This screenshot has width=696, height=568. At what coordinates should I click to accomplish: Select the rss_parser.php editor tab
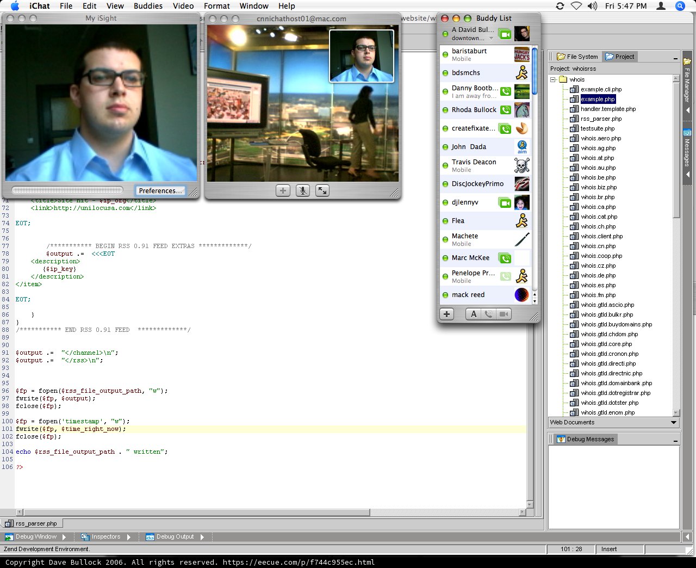click(x=32, y=523)
